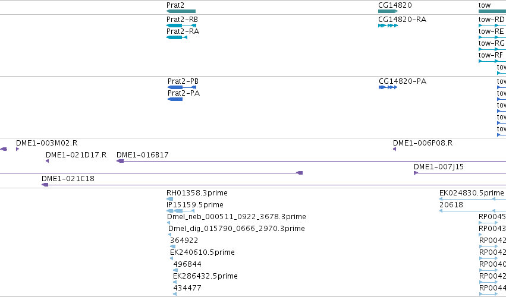Viewport: 506px width, 297px height.
Task: Select the arrow under Dmel_dig_015790_0666_2970.3prime
Action: [x=169, y=235]
